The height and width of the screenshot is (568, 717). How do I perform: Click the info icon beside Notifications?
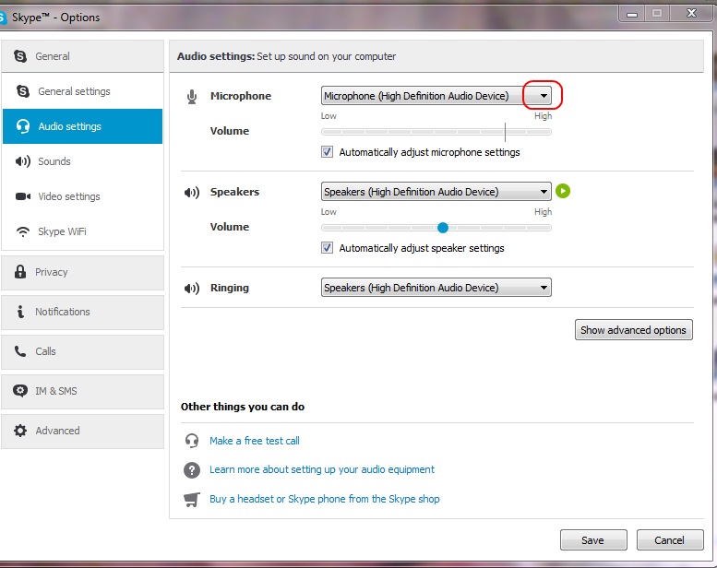click(20, 311)
